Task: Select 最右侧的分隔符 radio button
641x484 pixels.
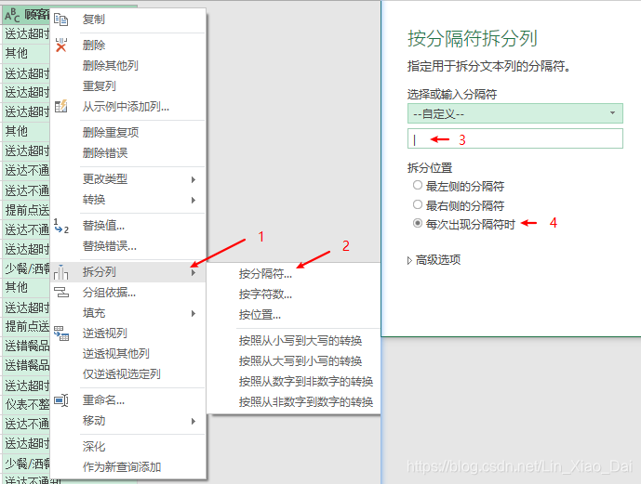Action: (418, 204)
